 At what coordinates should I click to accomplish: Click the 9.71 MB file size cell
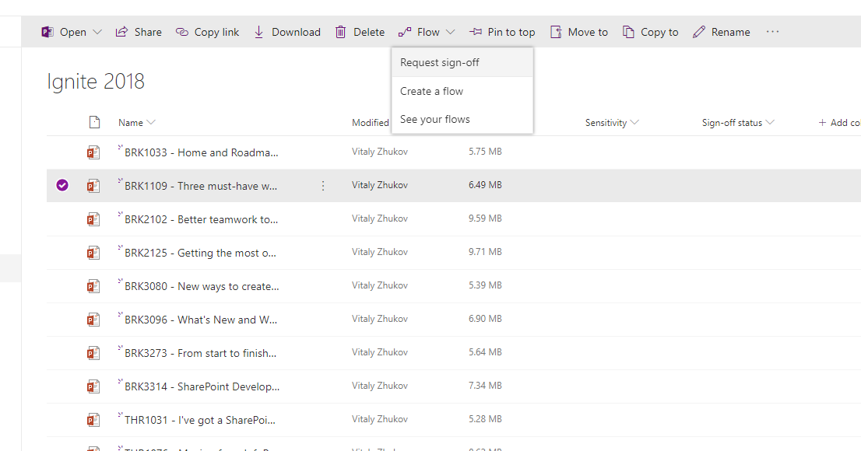click(x=486, y=252)
